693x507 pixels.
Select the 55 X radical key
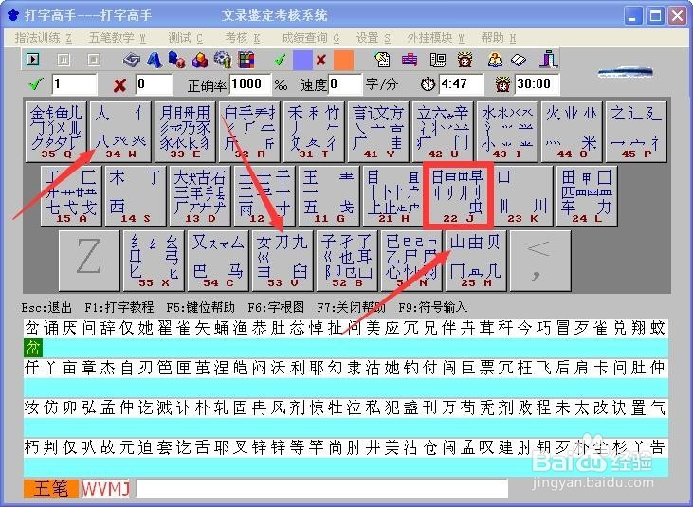click(x=154, y=261)
